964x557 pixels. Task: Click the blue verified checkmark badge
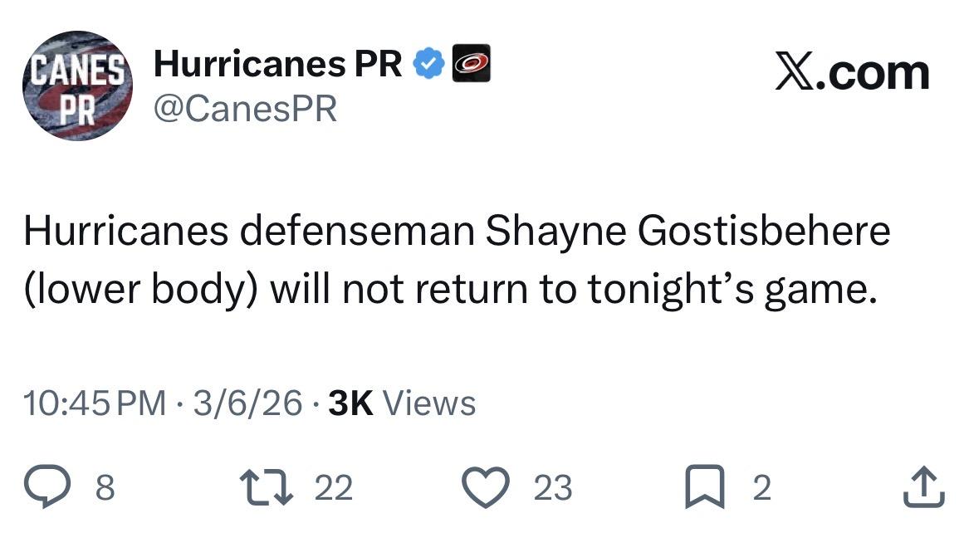tap(428, 64)
